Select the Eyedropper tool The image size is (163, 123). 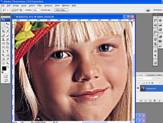[7, 59]
